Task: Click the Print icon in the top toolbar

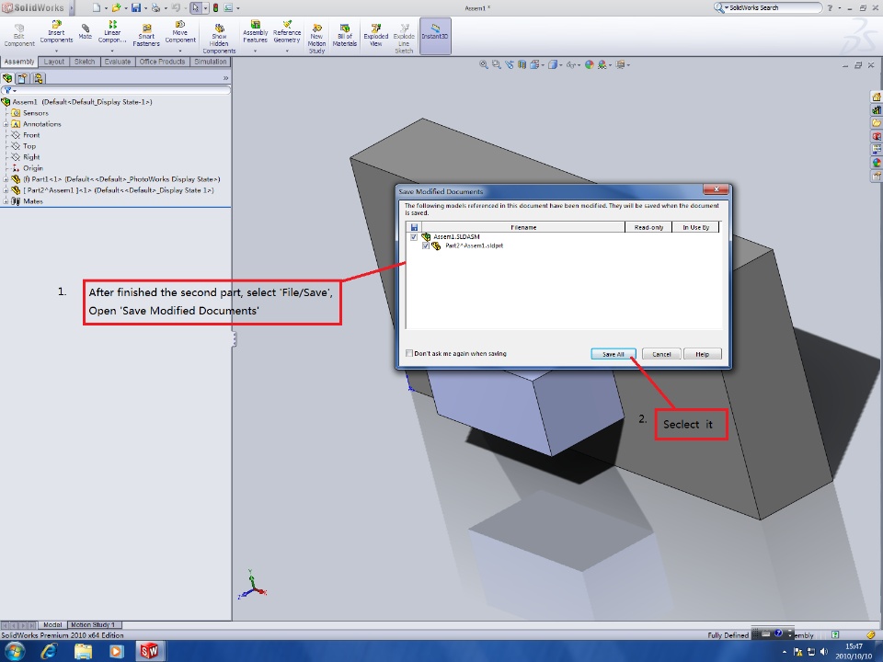Action: (x=155, y=8)
